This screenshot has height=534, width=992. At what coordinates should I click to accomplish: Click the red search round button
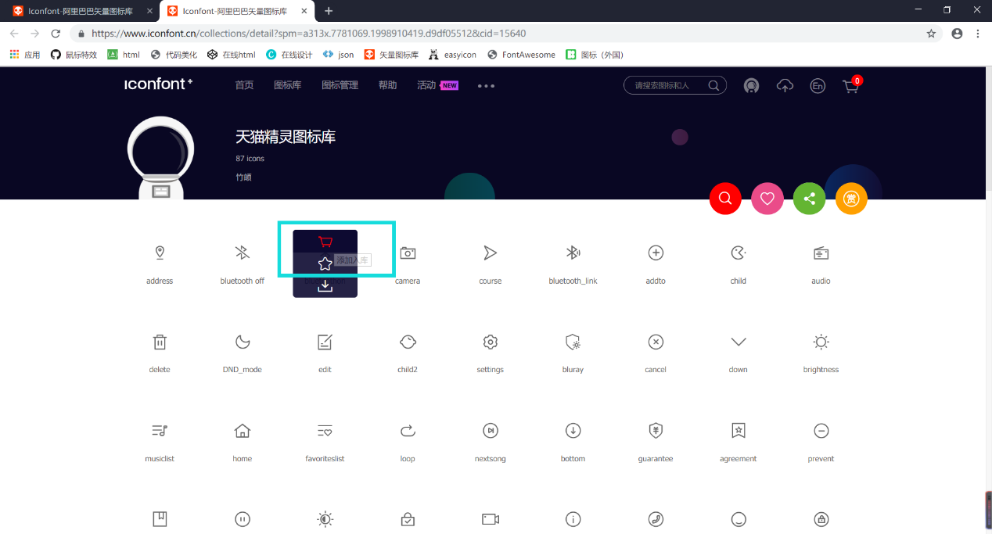click(x=725, y=199)
